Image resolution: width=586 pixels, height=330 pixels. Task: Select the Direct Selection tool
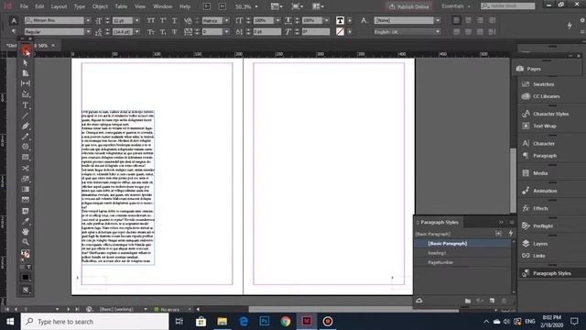(x=25, y=62)
